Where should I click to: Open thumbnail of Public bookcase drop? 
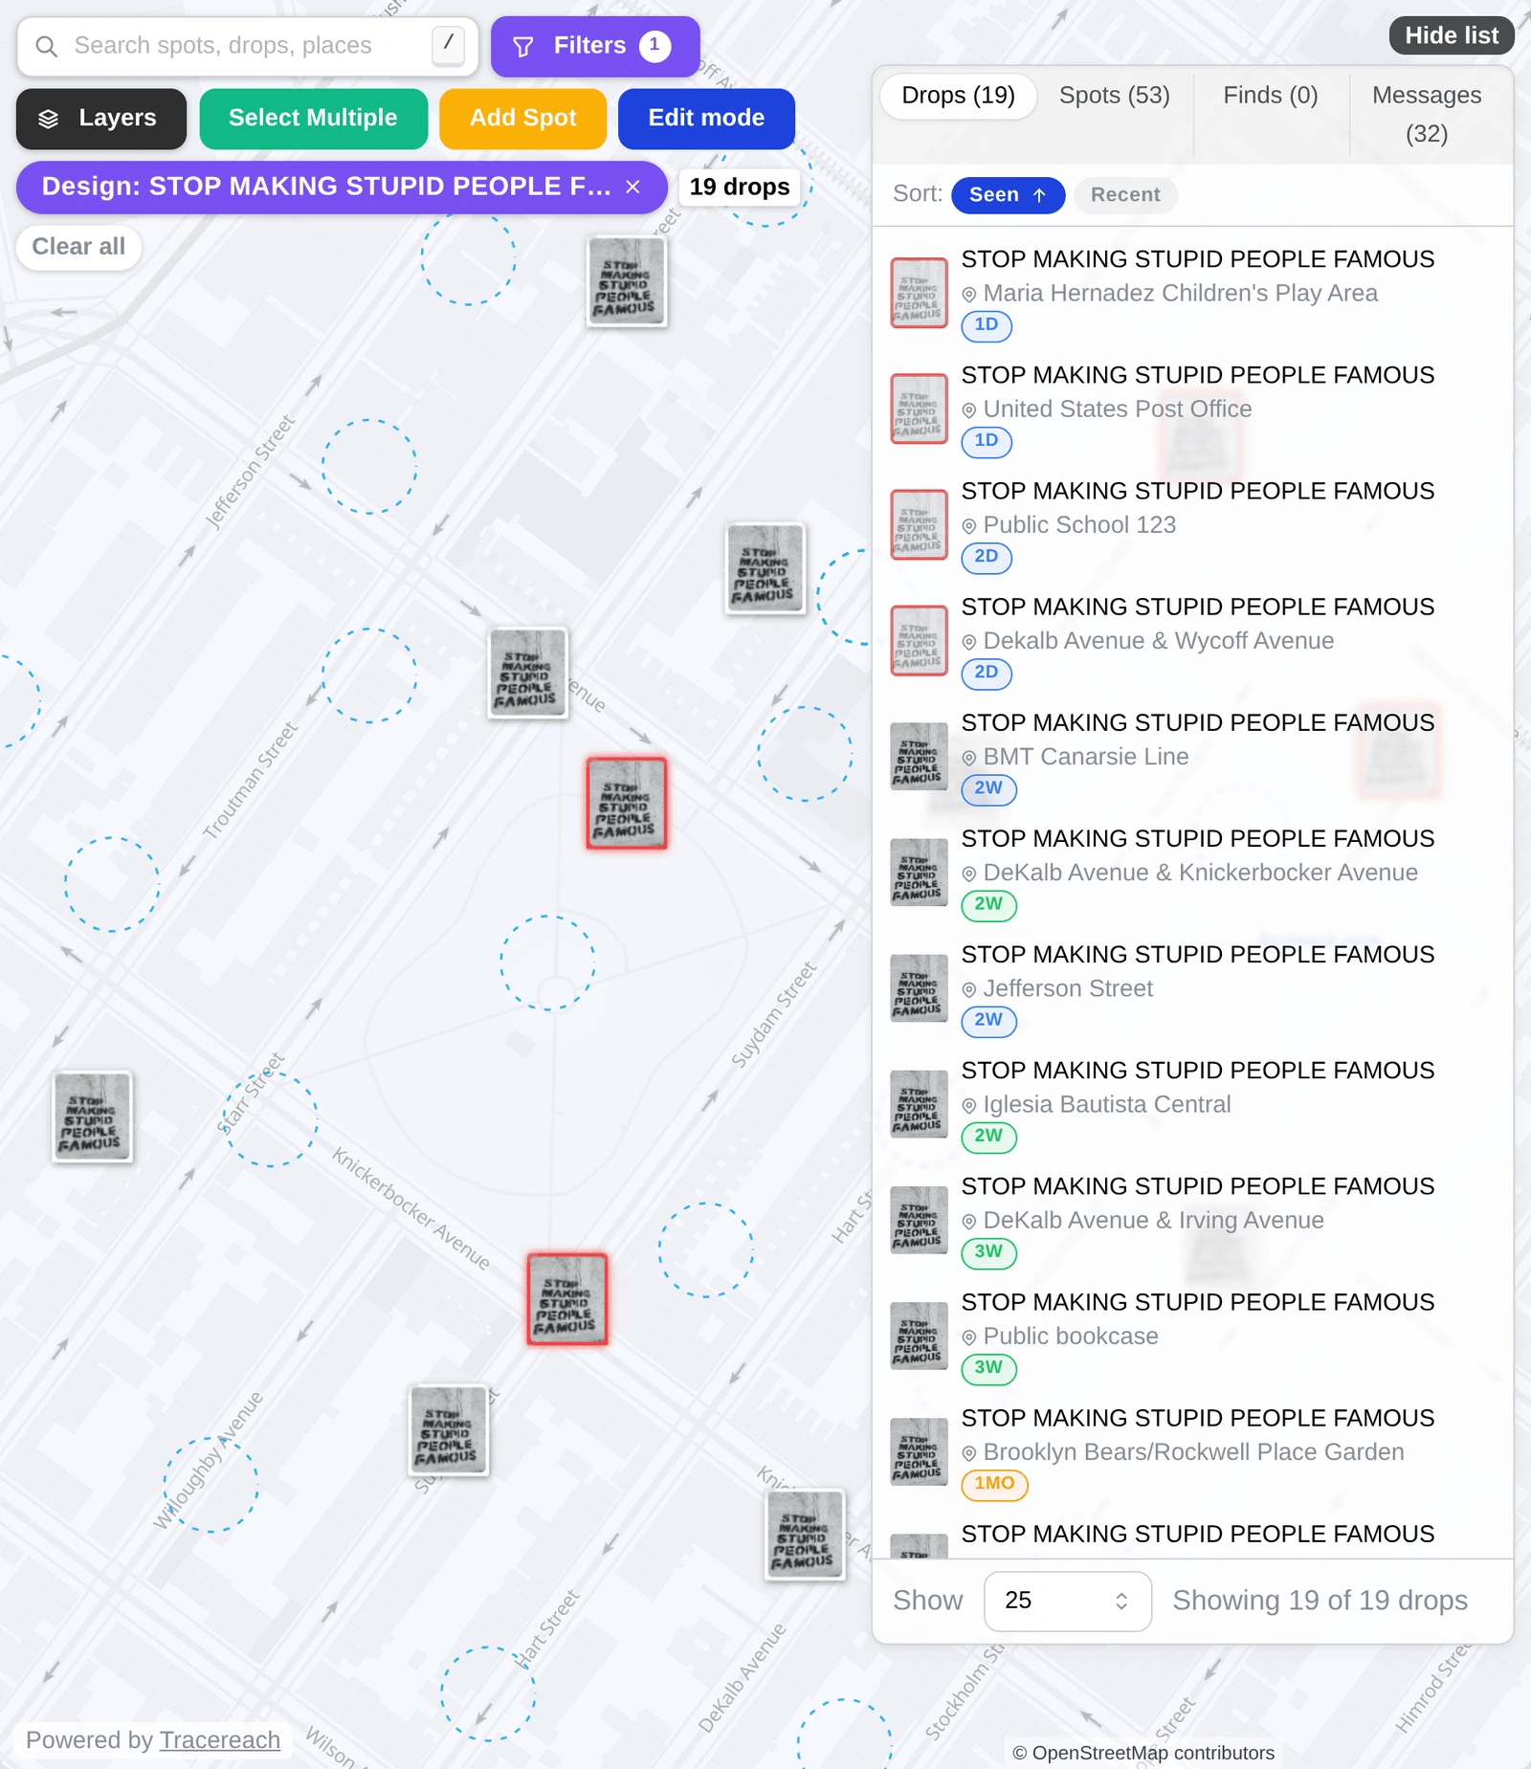point(919,1336)
